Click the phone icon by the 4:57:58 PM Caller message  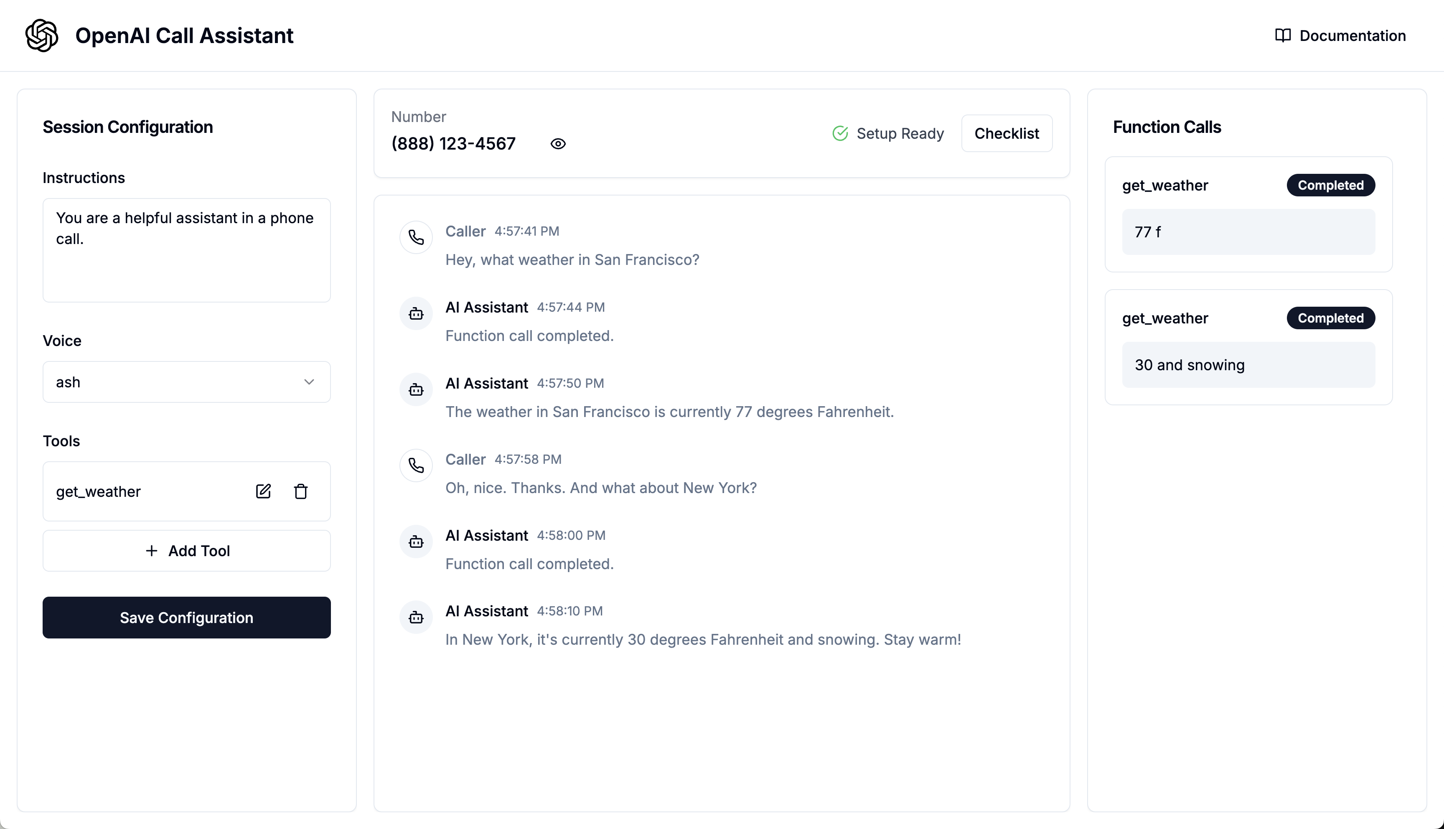[416, 465]
